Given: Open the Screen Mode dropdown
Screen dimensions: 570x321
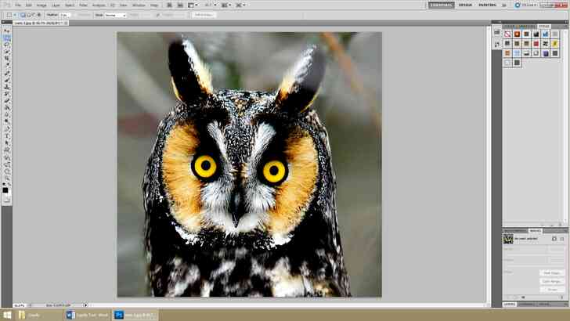Looking at the screenshot, I should coord(240,5).
